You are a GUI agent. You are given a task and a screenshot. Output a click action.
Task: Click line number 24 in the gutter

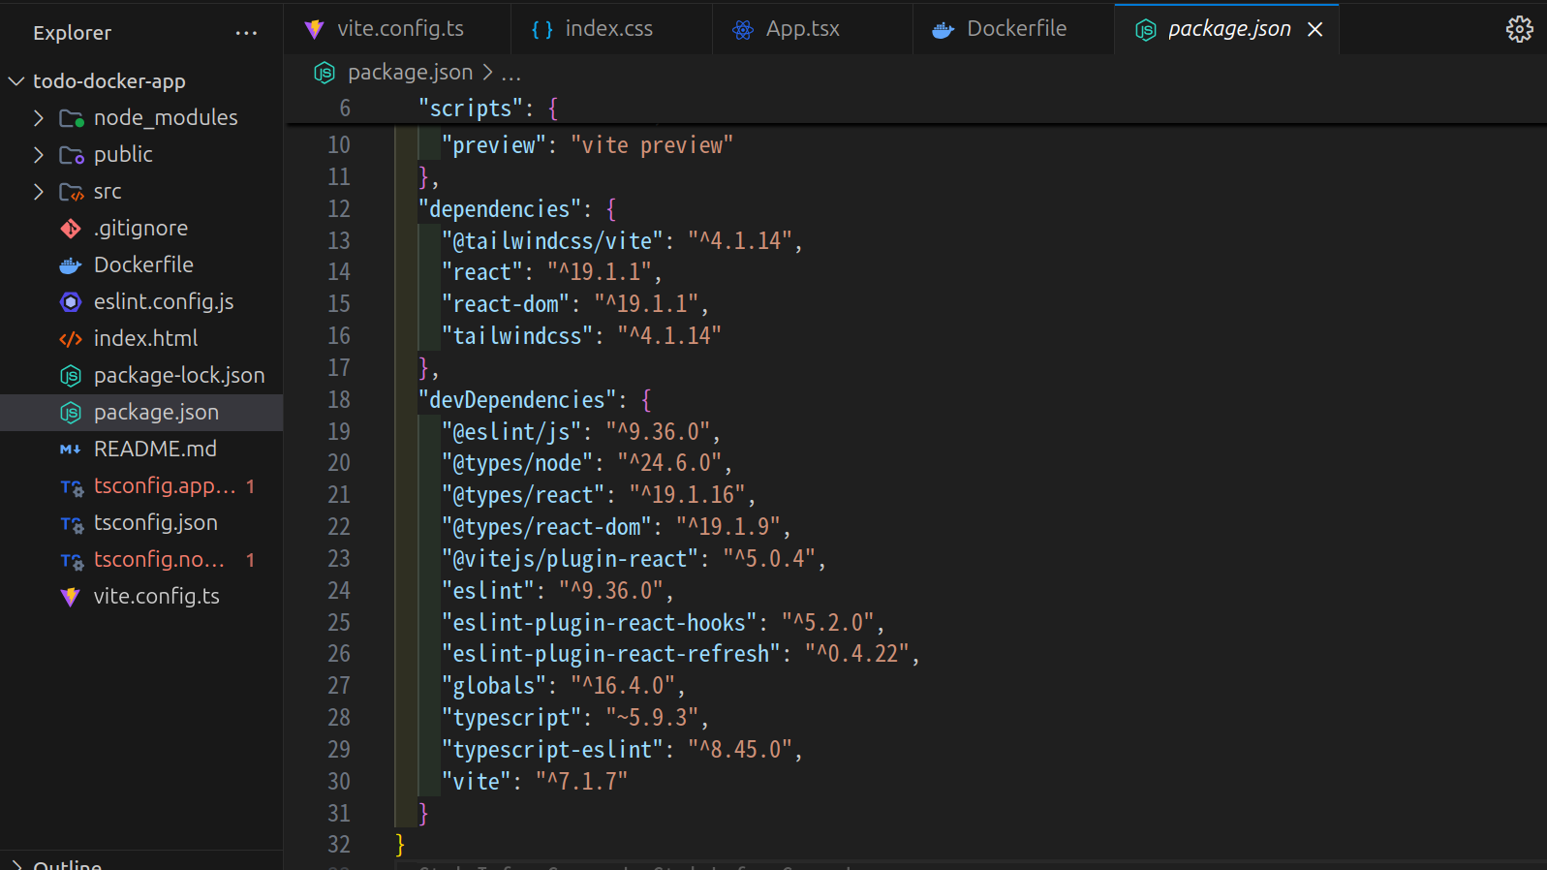pyautogui.click(x=339, y=591)
